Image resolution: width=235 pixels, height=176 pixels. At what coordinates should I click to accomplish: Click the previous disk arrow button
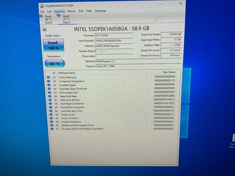click(44, 29)
